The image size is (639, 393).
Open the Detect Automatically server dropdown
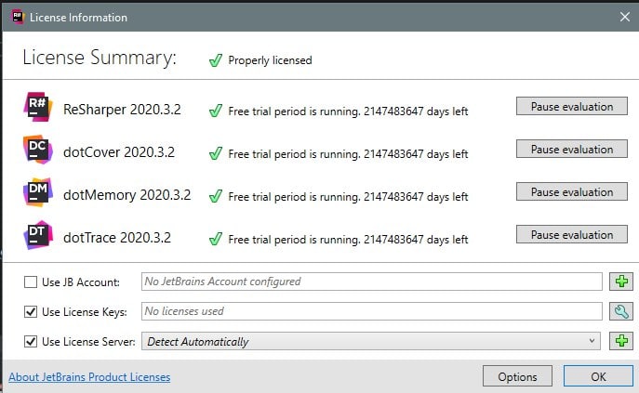tap(371, 341)
